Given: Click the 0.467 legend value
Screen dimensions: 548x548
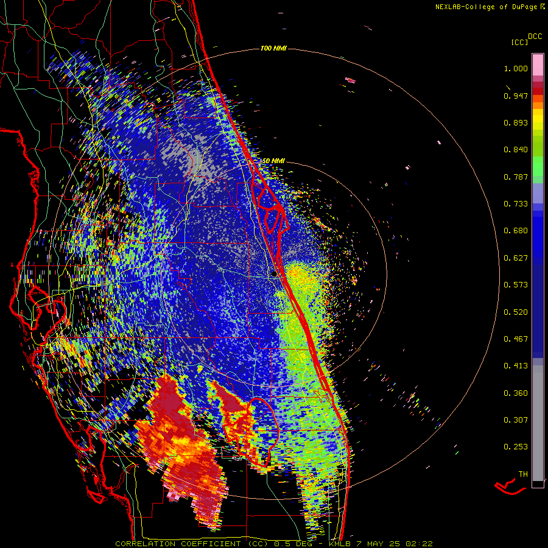Looking at the screenshot, I should pyautogui.click(x=516, y=339).
